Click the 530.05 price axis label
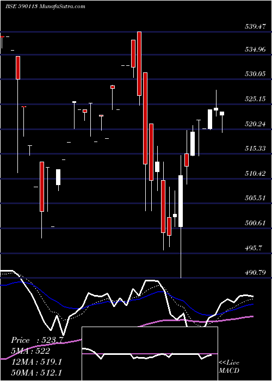The image size is (272, 381). pyautogui.click(x=255, y=73)
